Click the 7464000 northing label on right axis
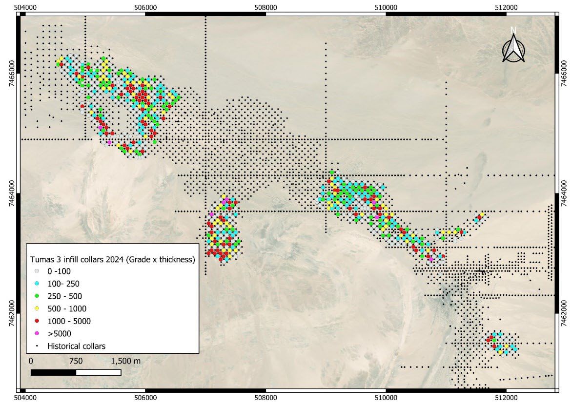The image size is (572, 403). coord(565,193)
